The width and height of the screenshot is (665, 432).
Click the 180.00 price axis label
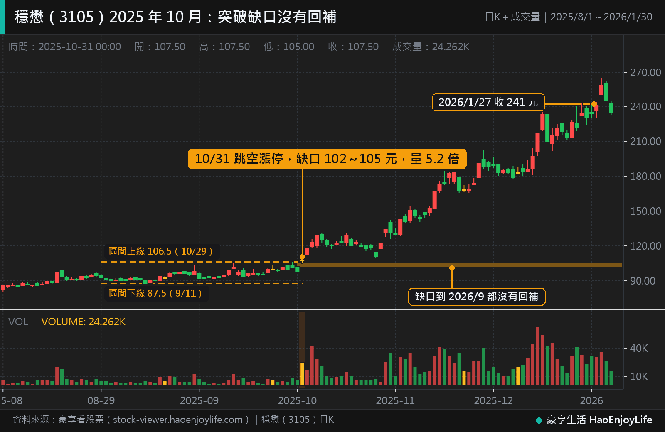[x=645, y=176]
